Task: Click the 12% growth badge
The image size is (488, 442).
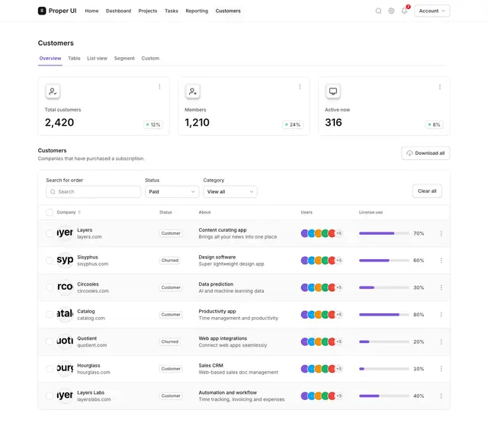Action: pos(152,125)
